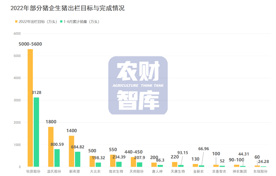Select the green sales bar for 温氏股份
276x176 pixels.
tap(57, 158)
